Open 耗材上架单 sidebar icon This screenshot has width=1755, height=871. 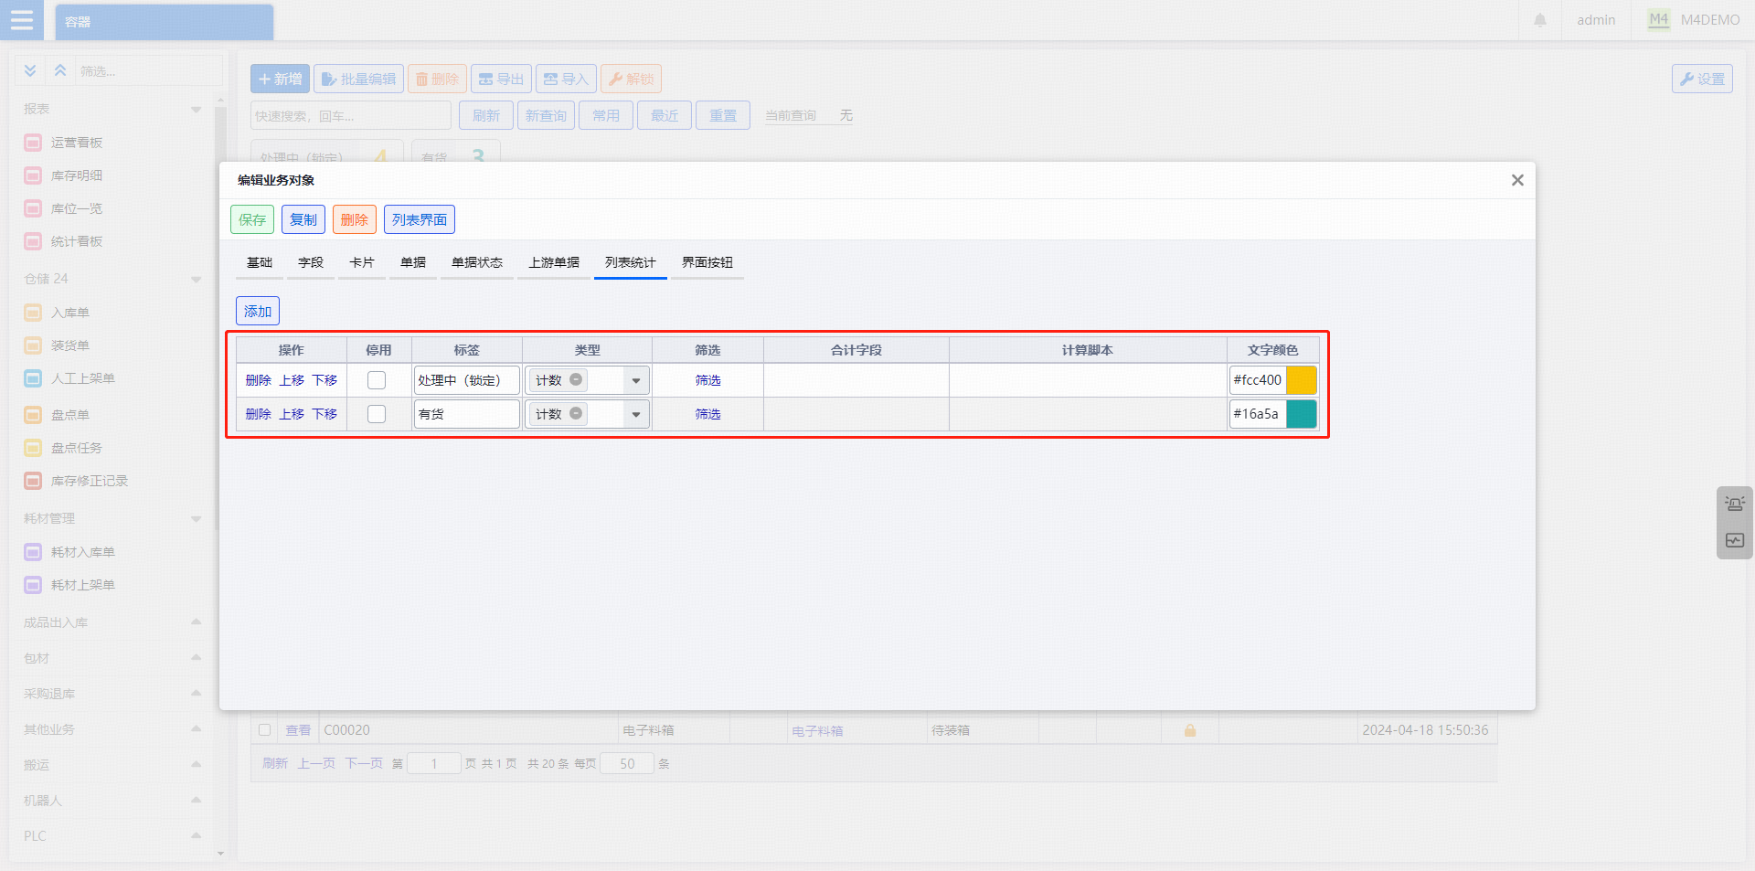33,585
